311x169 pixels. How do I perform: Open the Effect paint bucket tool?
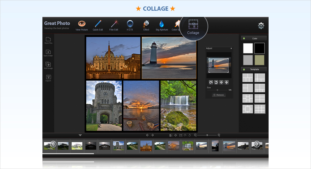coord(146,26)
